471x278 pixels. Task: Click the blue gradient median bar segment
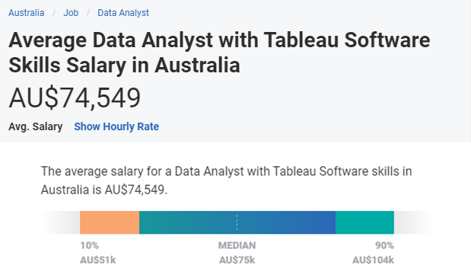click(237, 222)
